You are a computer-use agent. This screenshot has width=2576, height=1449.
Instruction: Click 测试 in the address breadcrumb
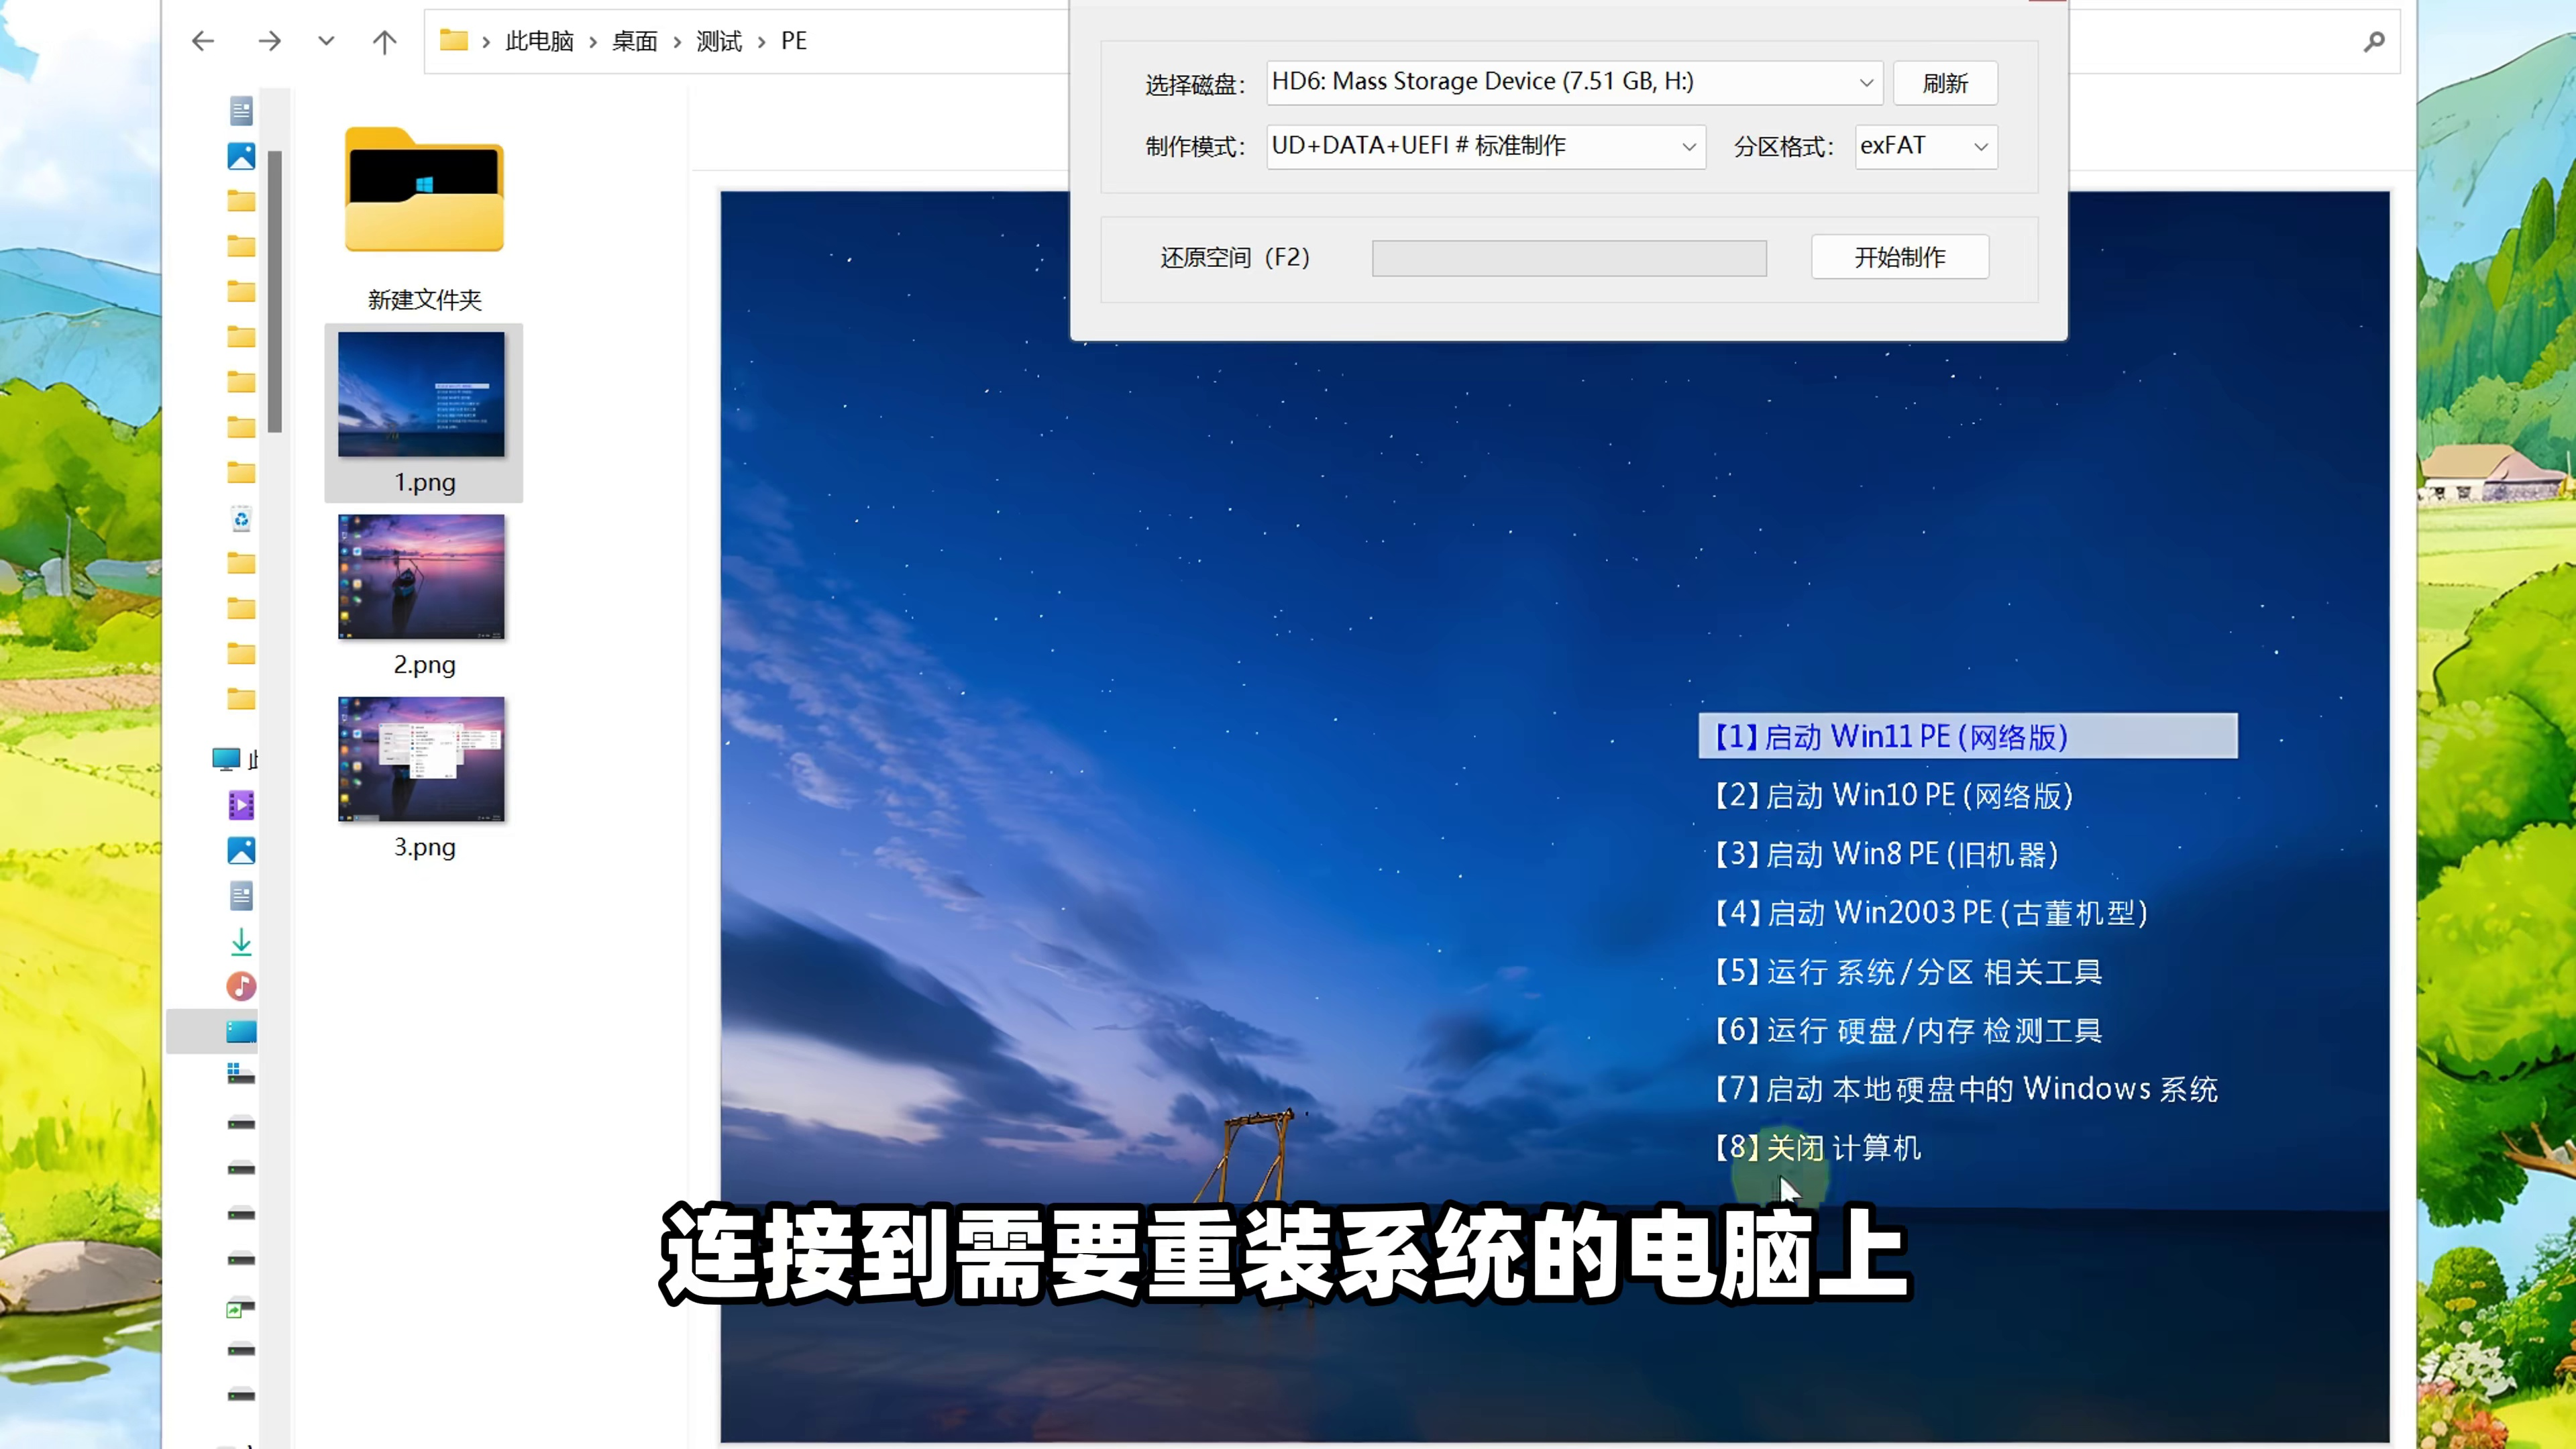coord(718,41)
